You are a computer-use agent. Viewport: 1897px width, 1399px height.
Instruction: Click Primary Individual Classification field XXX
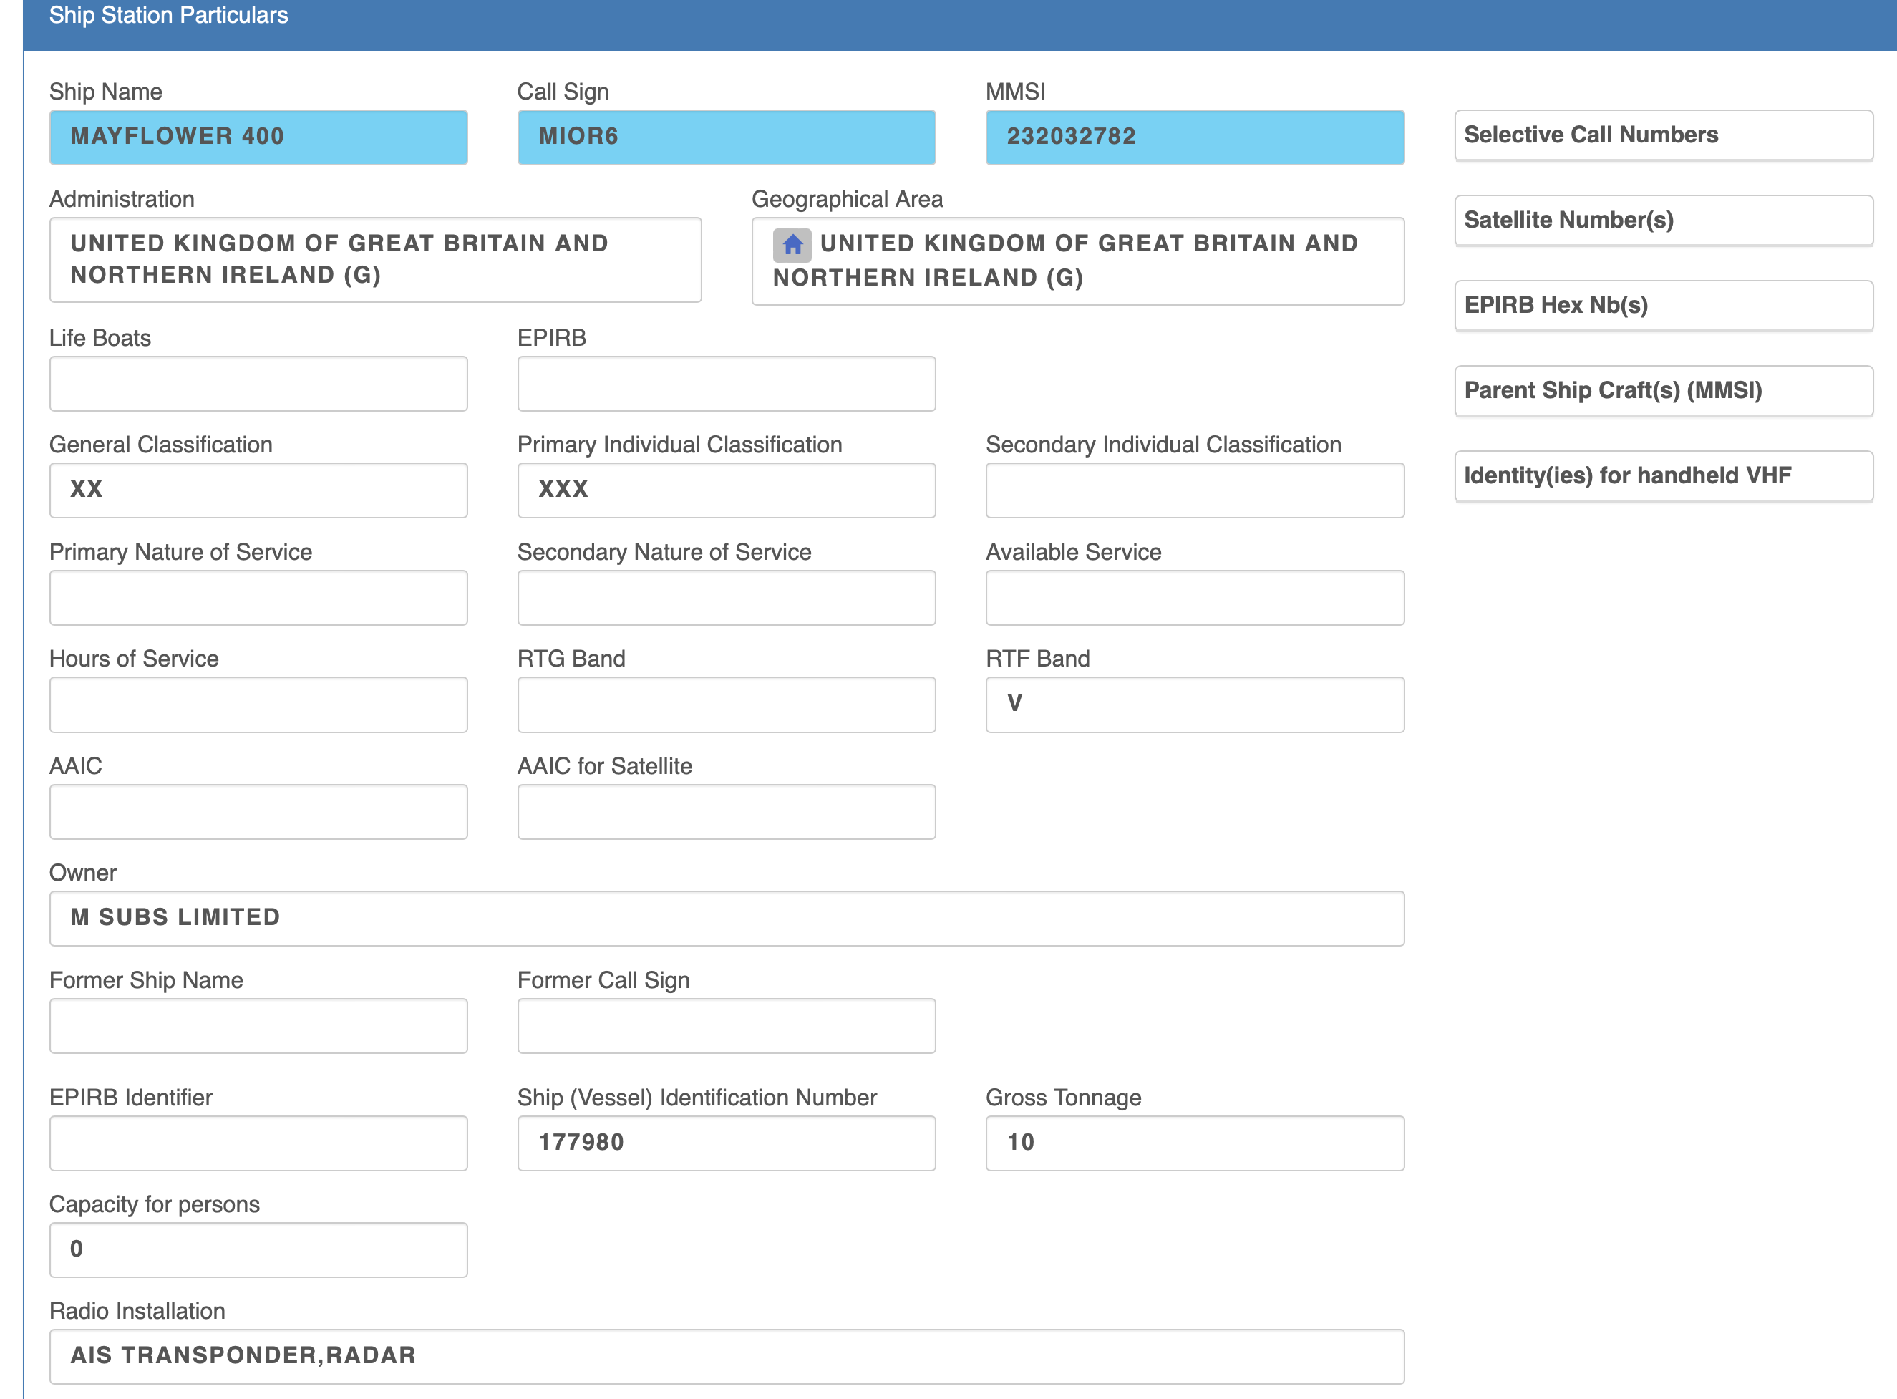(727, 490)
